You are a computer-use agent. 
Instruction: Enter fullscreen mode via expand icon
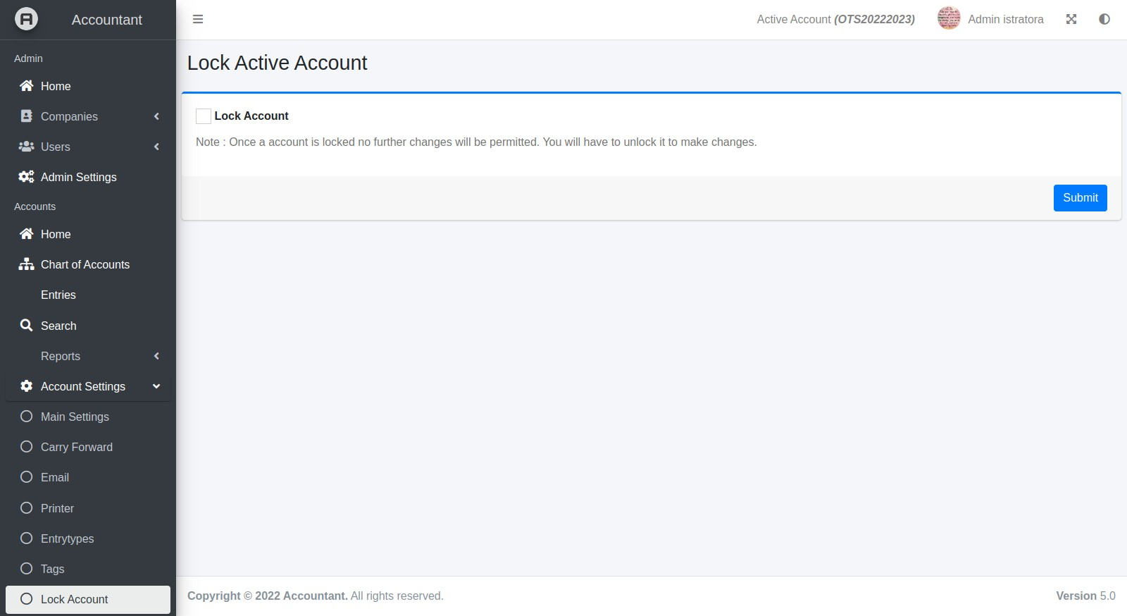point(1071,19)
